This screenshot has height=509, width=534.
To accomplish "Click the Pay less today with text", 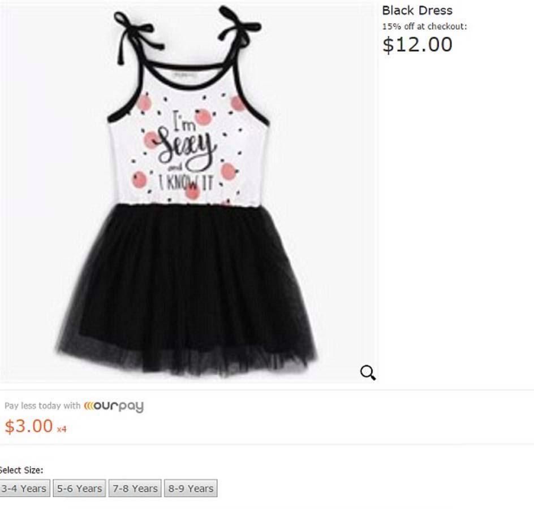I will click(42, 406).
